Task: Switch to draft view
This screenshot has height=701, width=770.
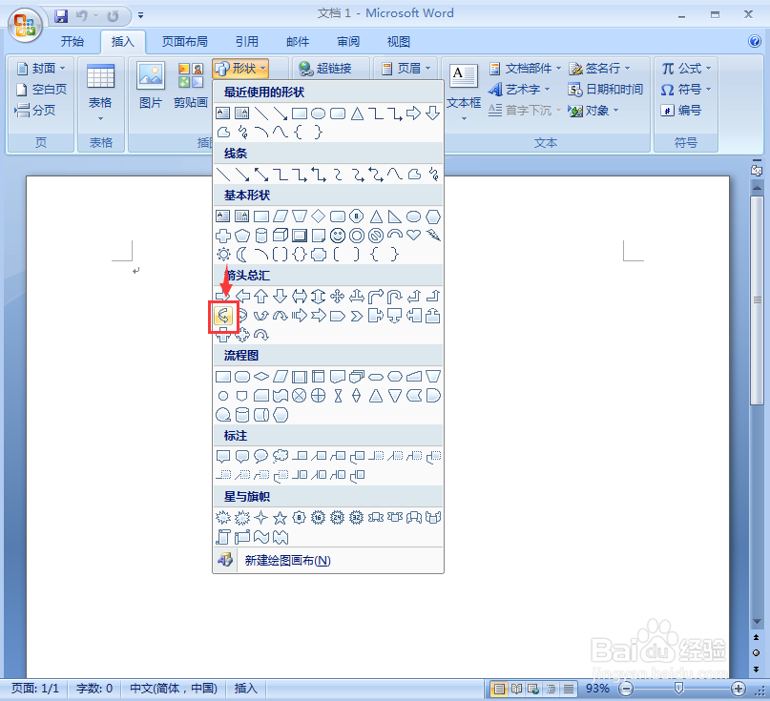Action: (568, 689)
